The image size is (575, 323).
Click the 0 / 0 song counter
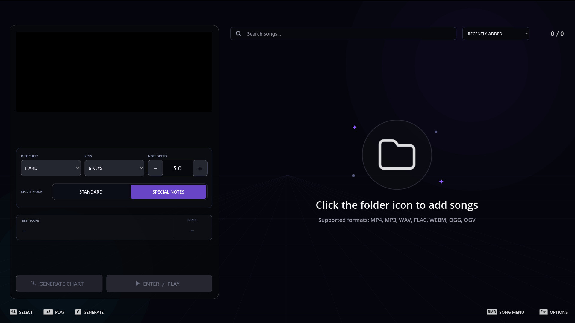(557, 34)
